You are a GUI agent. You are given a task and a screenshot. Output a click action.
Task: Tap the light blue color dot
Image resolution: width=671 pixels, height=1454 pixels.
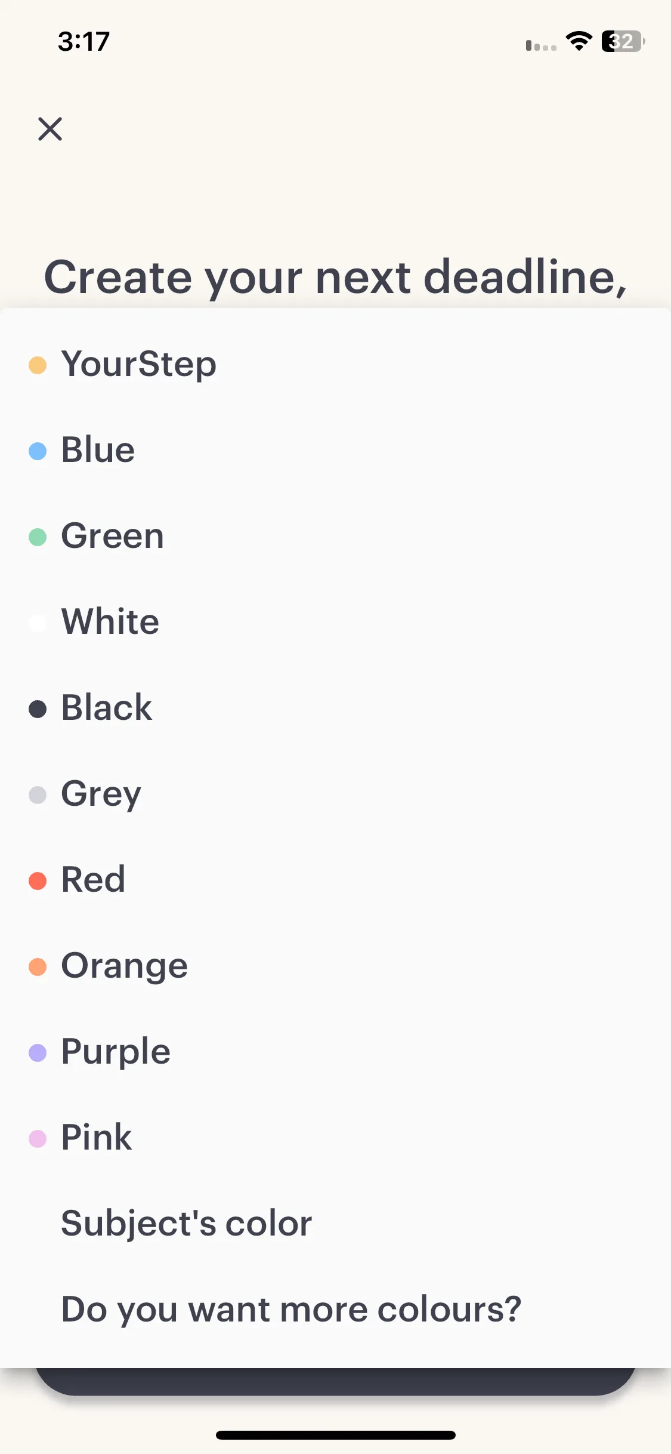[38, 451]
